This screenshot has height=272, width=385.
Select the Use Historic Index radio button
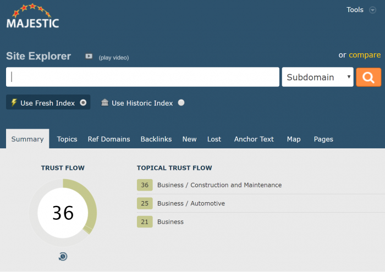click(181, 103)
